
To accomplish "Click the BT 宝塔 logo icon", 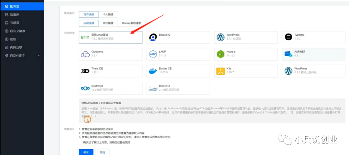I will 85,38.
